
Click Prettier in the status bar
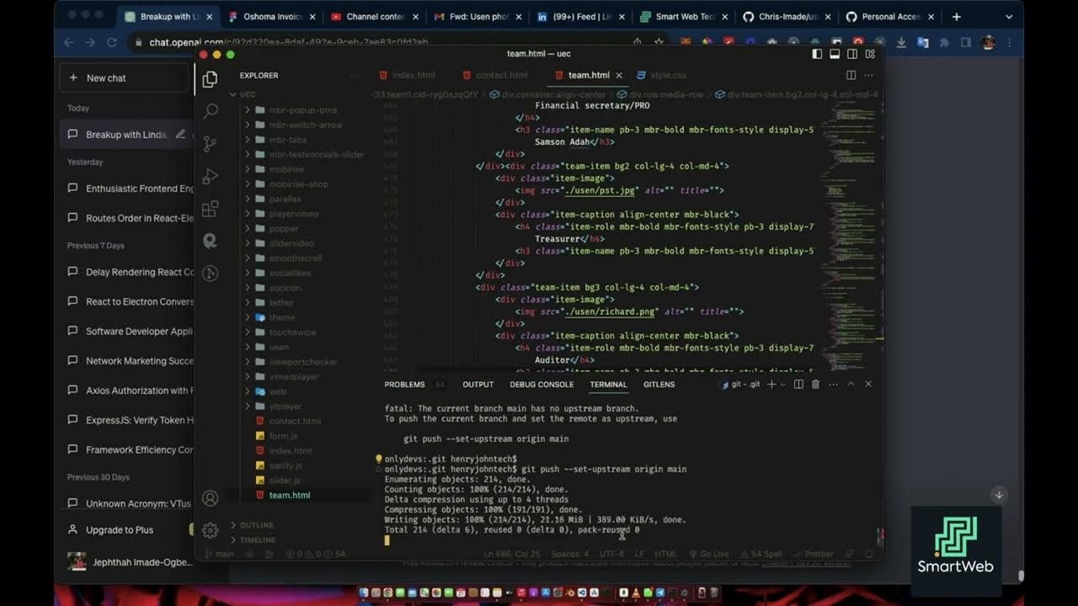(813, 554)
